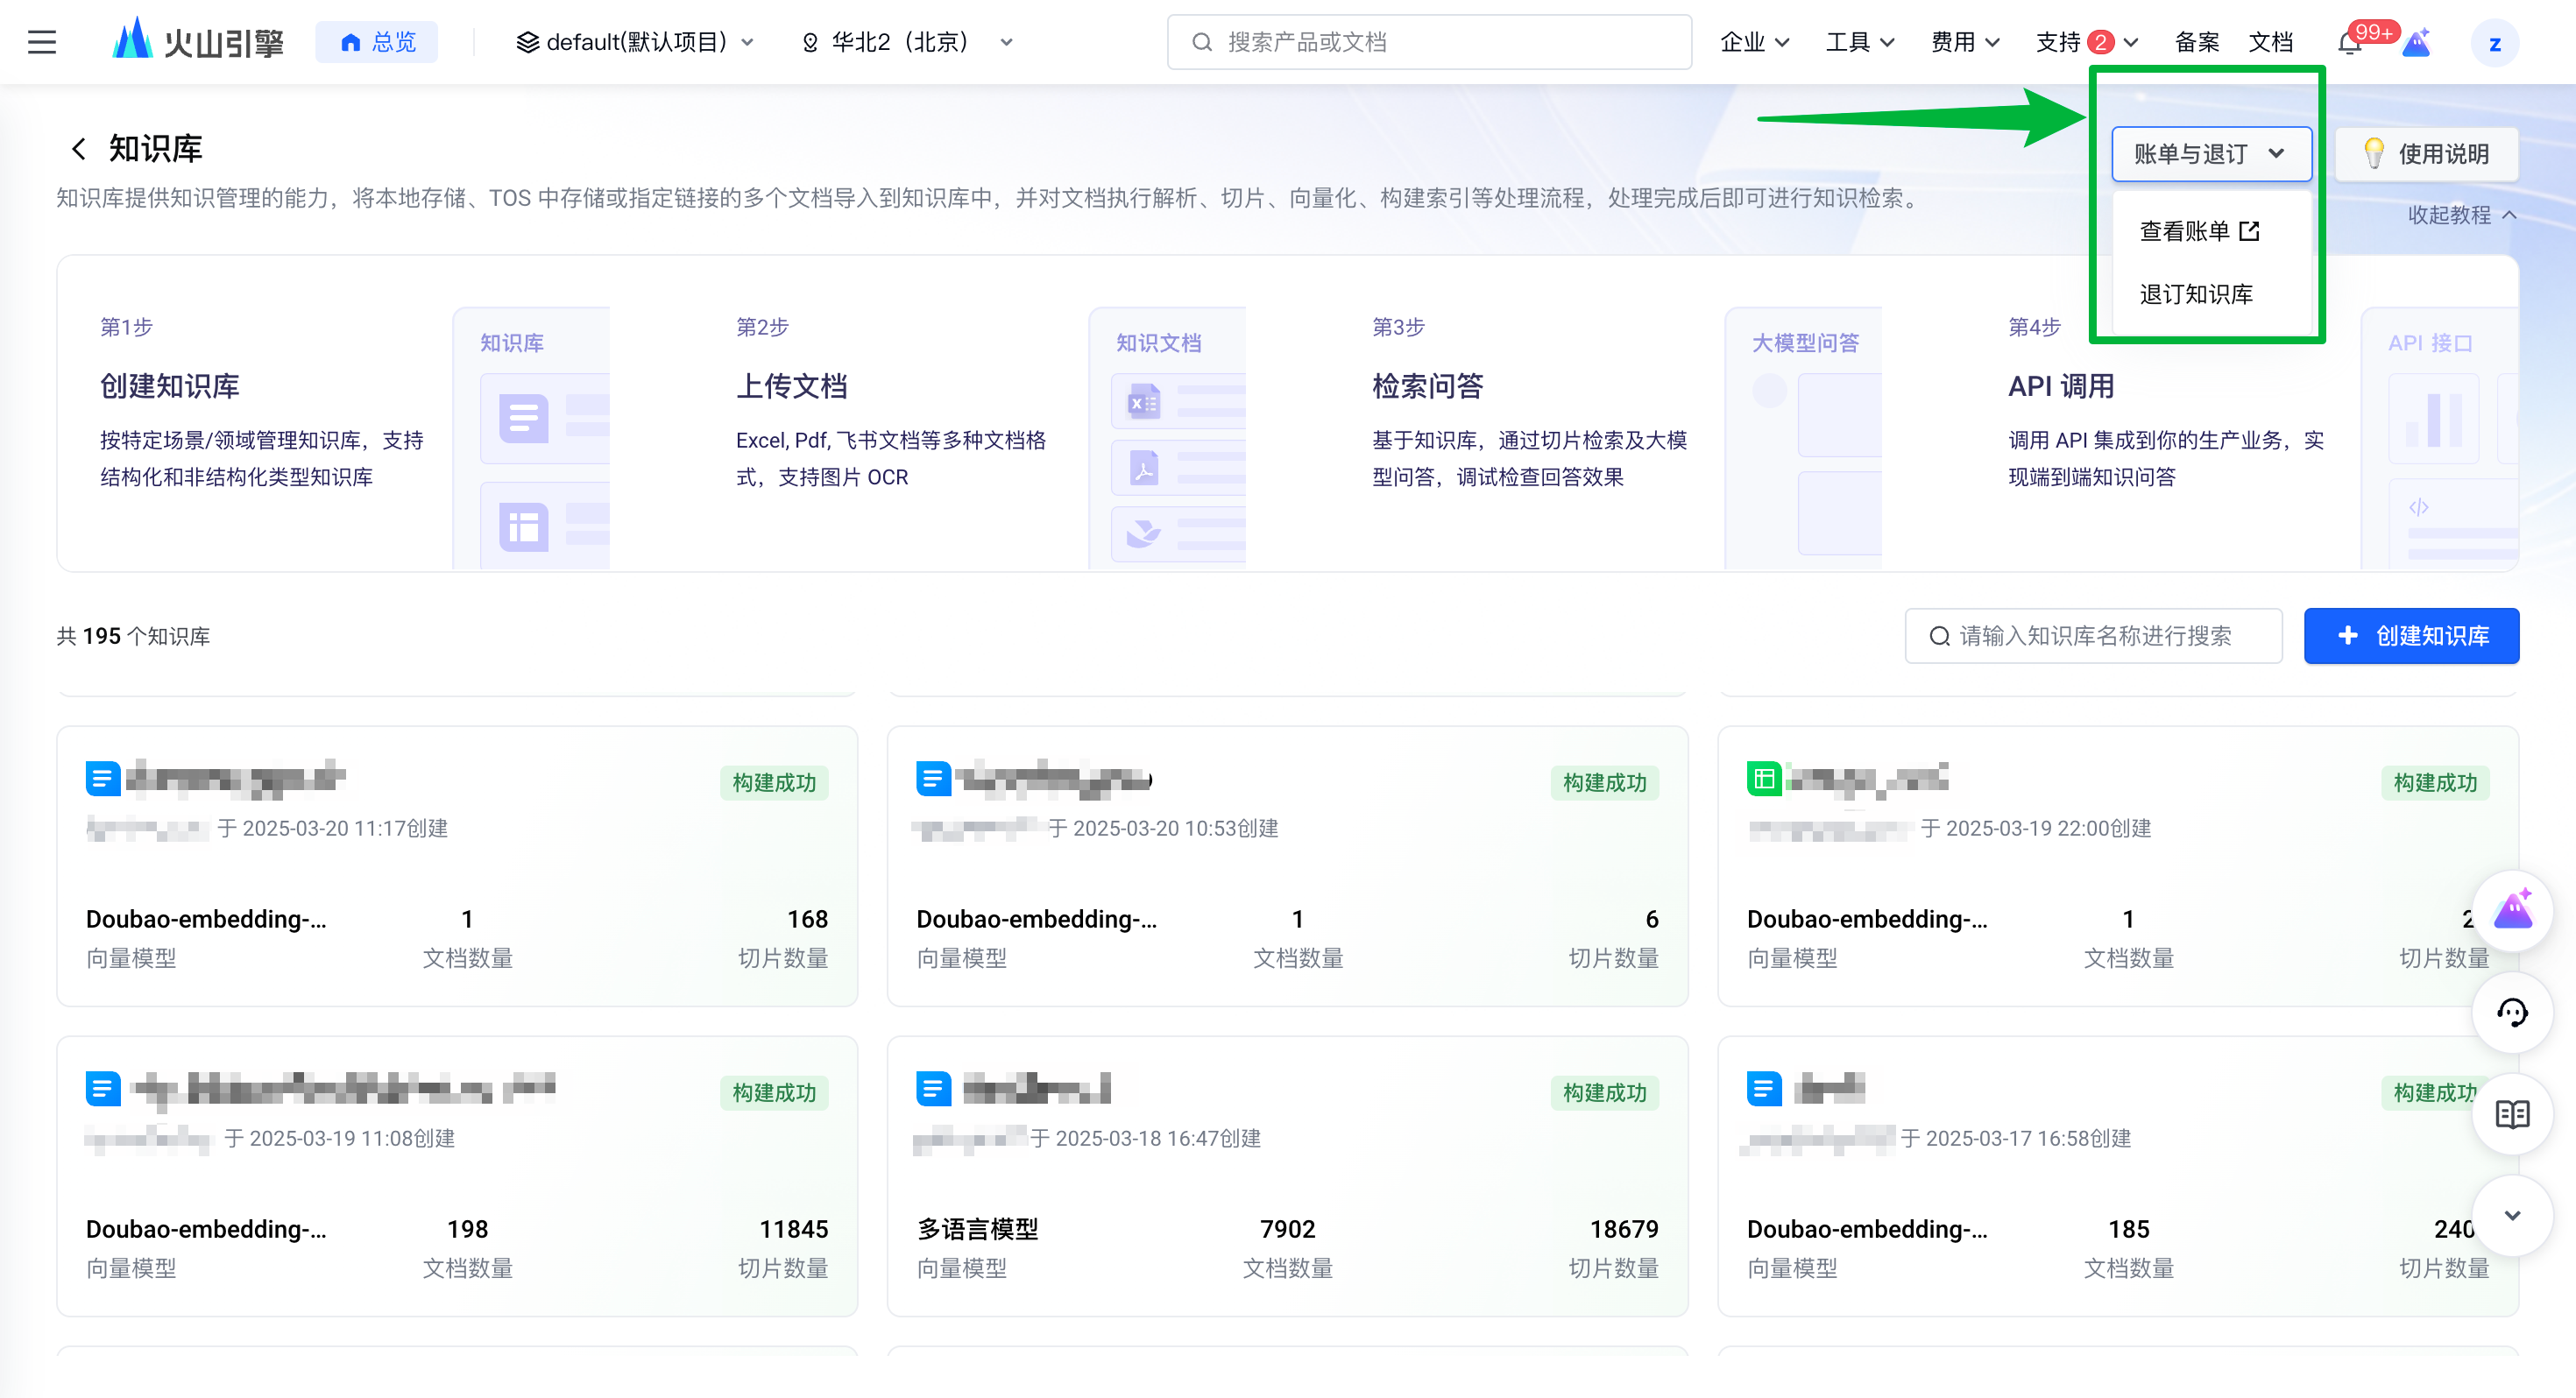Toggle the 账单与退订 dropdown
This screenshot has height=1398, width=2576.
(2211, 154)
